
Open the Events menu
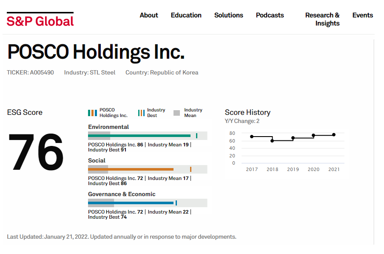pyautogui.click(x=363, y=15)
